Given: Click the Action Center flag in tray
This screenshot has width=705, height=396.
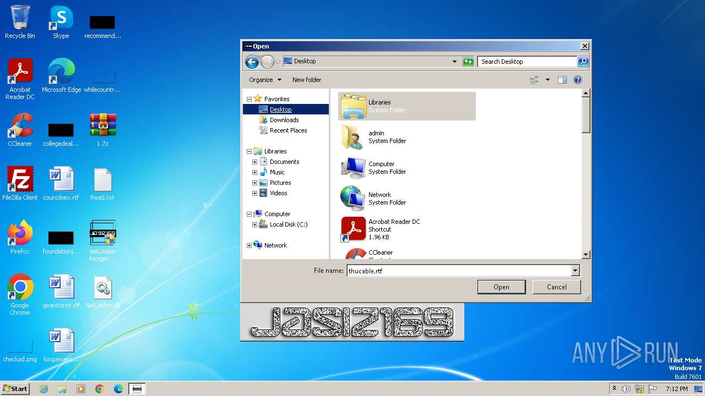Looking at the screenshot, I should [x=652, y=389].
